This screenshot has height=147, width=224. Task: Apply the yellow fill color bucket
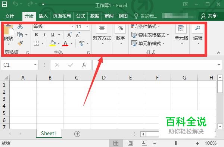click(x=53, y=43)
